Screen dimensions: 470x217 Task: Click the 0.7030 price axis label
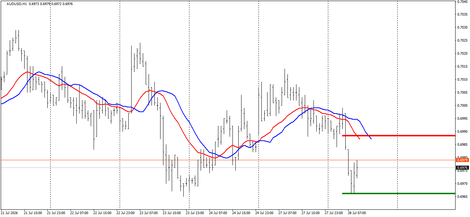[463, 27]
